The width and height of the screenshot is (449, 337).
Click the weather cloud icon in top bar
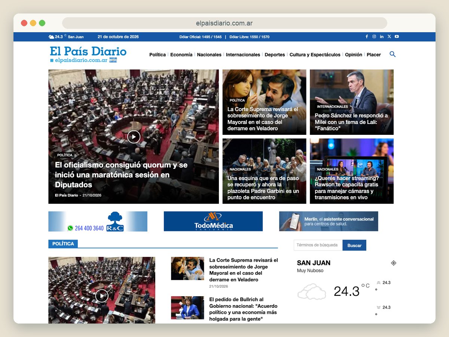pyautogui.click(x=51, y=37)
